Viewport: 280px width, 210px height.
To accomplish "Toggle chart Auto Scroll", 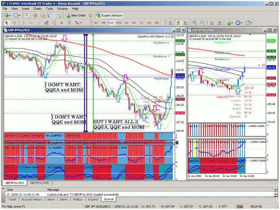I will (x=212, y=23).
